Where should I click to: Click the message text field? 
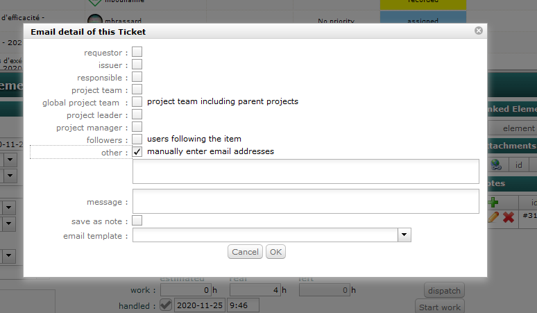tap(305, 201)
